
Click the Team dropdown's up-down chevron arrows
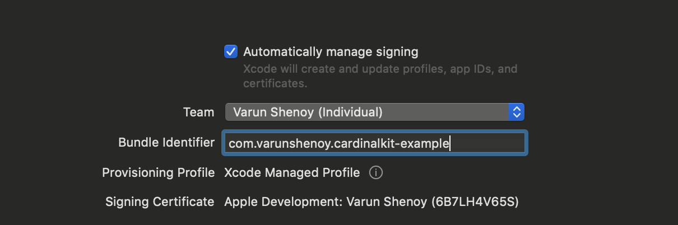pyautogui.click(x=516, y=112)
